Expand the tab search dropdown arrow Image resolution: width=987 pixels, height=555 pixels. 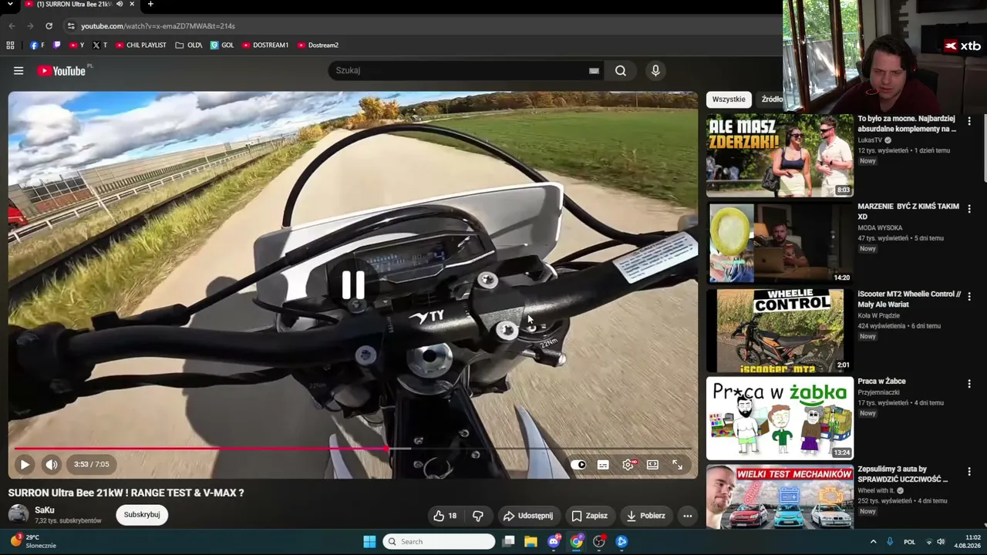10,4
